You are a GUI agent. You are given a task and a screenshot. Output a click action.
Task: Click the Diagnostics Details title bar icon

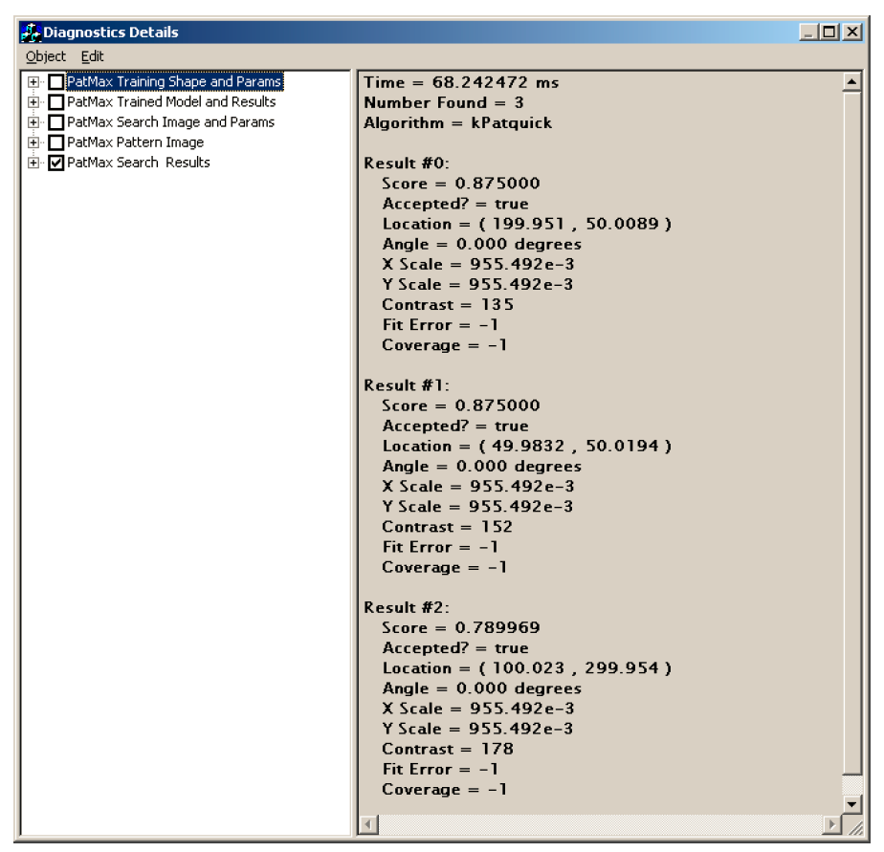[x=31, y=33]
